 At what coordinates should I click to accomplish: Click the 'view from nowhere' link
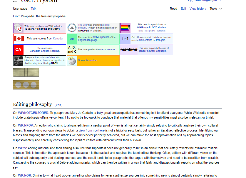pyautogui.click(x=91, y=130)
